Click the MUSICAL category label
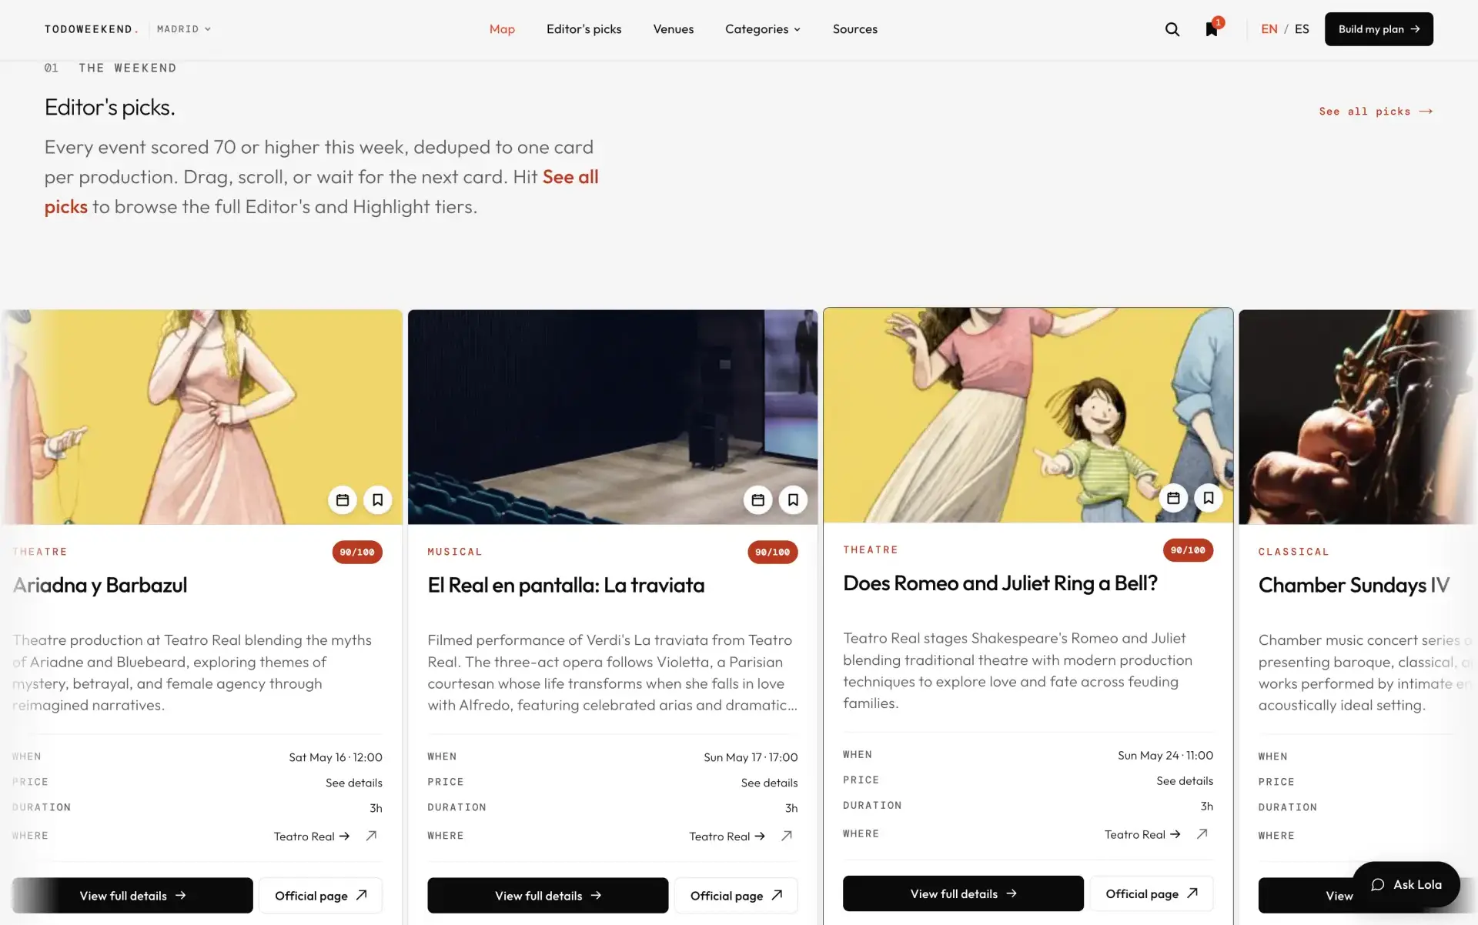This screenshot has height=925, width=1478. (455, 552)
